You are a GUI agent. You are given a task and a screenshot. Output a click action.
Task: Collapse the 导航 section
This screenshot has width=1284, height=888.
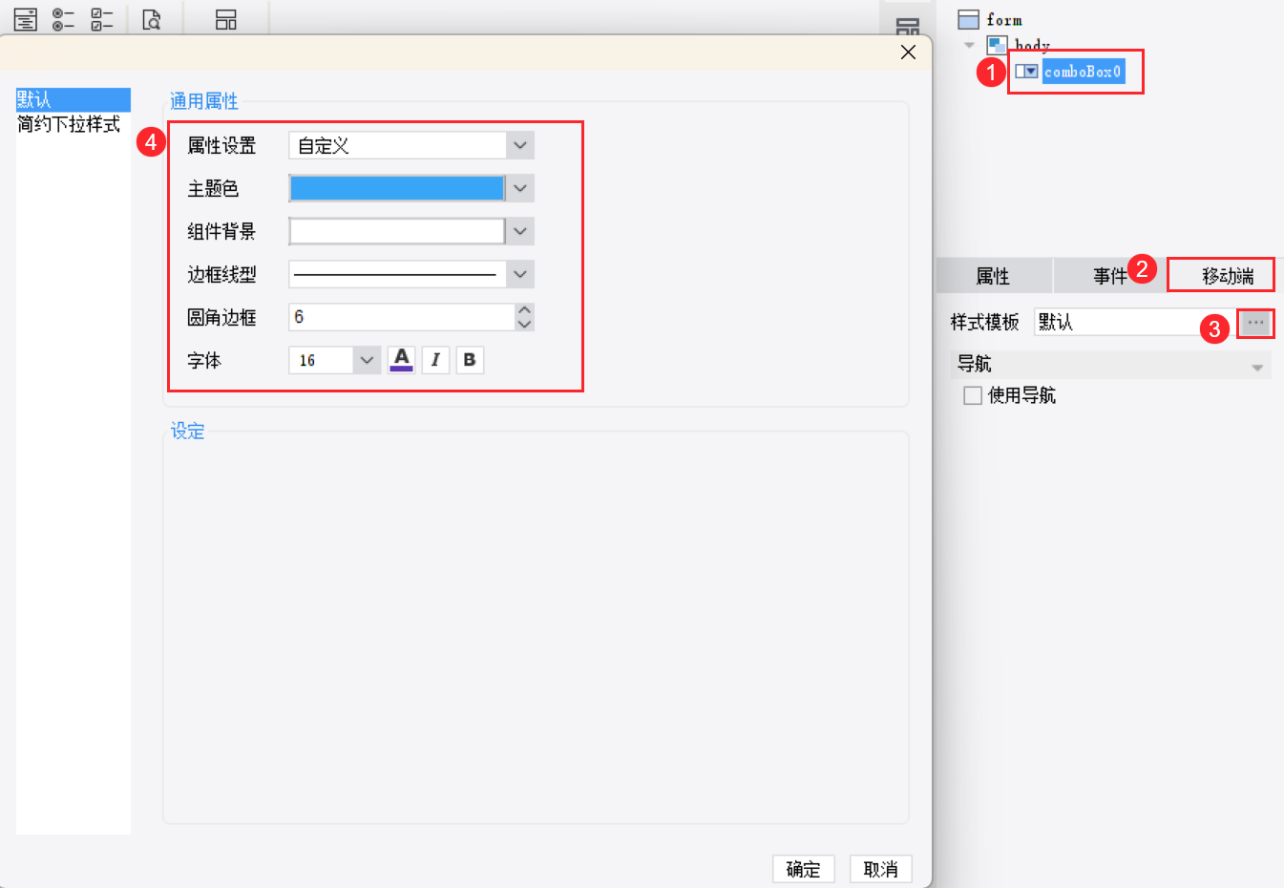click(1257, 367)
